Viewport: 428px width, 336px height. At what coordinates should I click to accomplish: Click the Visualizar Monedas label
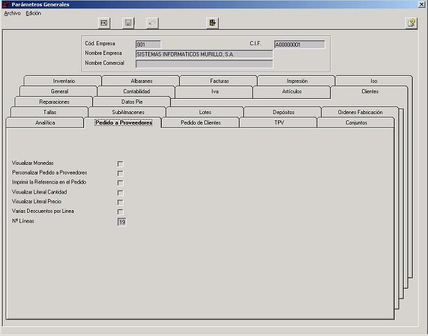pos(33,163)
